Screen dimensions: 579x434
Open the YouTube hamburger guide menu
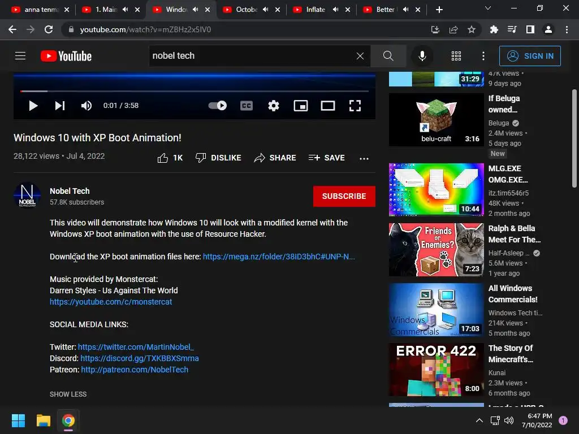(20, 56)
